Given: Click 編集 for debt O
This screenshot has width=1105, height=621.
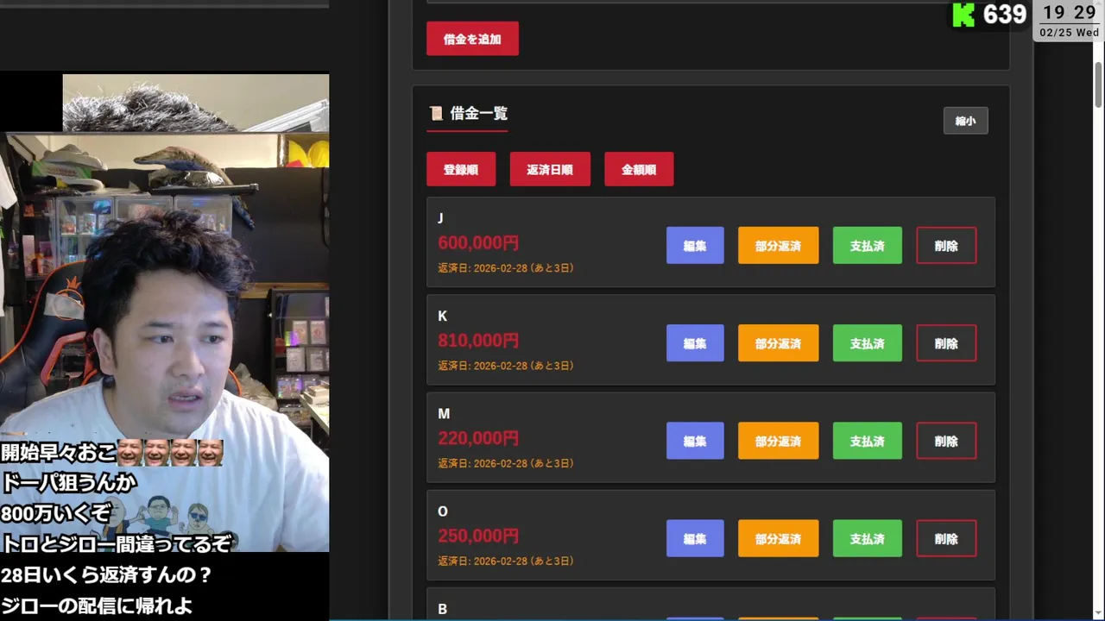Looking at the screenshot, I should click(695, 538).
